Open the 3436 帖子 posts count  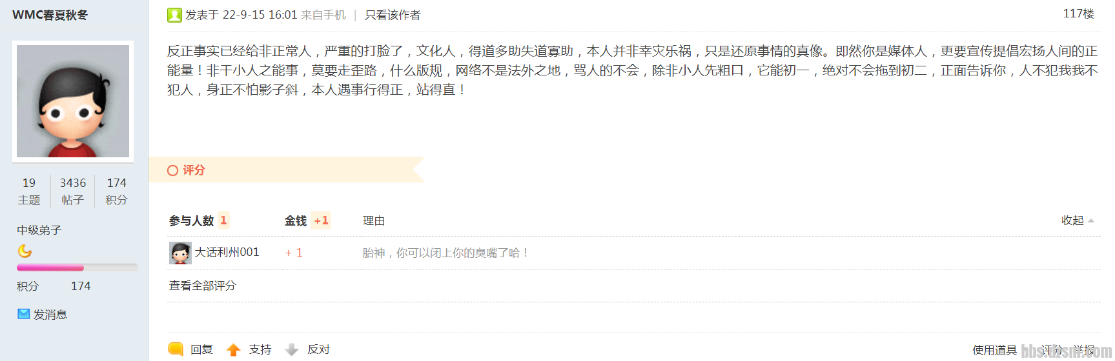(x=73, y=191)
